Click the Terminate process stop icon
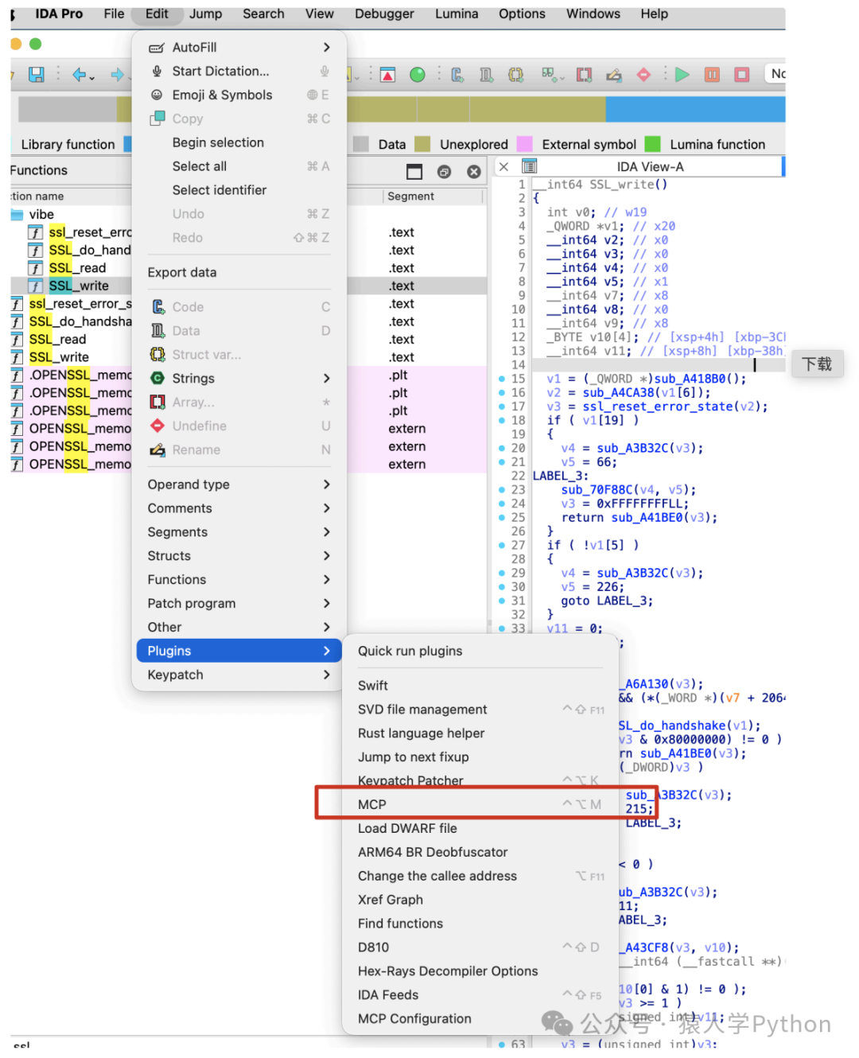This screenshot has width=859, height=1058. (742, 75)
